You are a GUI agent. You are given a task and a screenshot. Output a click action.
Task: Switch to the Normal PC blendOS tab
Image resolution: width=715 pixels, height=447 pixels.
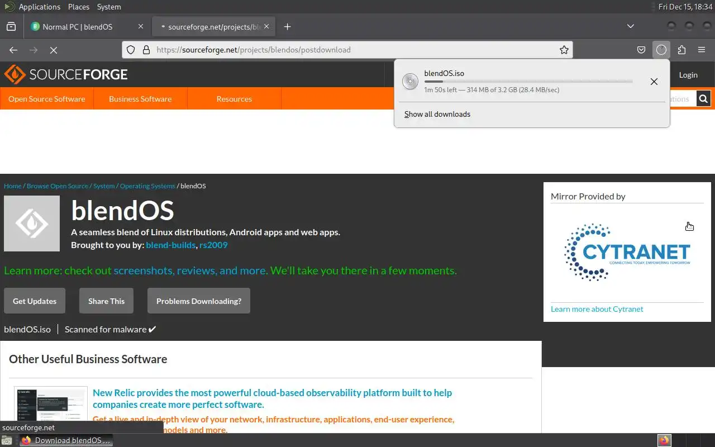[87, 26]
